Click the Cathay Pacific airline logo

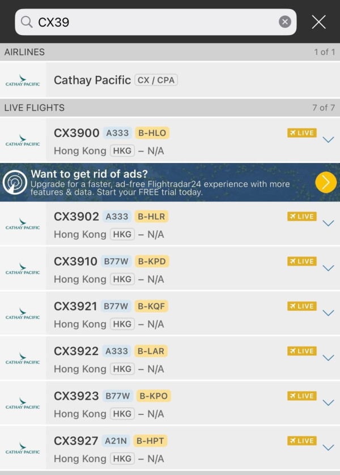(23, 80)
